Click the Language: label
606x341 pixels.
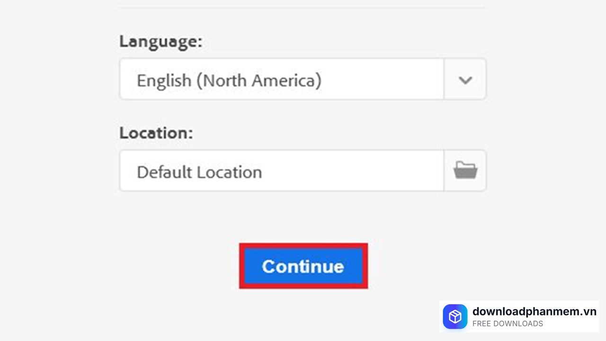160,42
